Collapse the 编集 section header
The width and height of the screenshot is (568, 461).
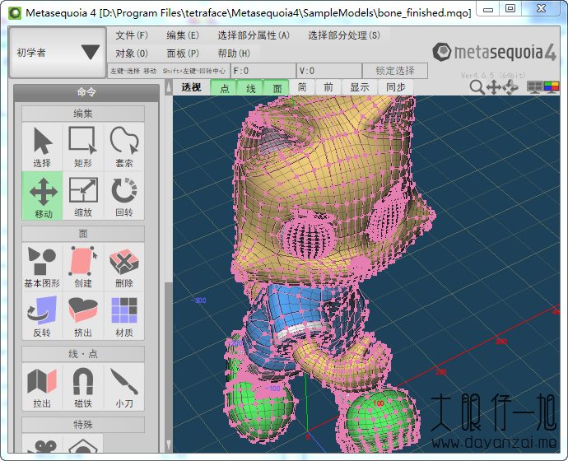tap(83, 114)
